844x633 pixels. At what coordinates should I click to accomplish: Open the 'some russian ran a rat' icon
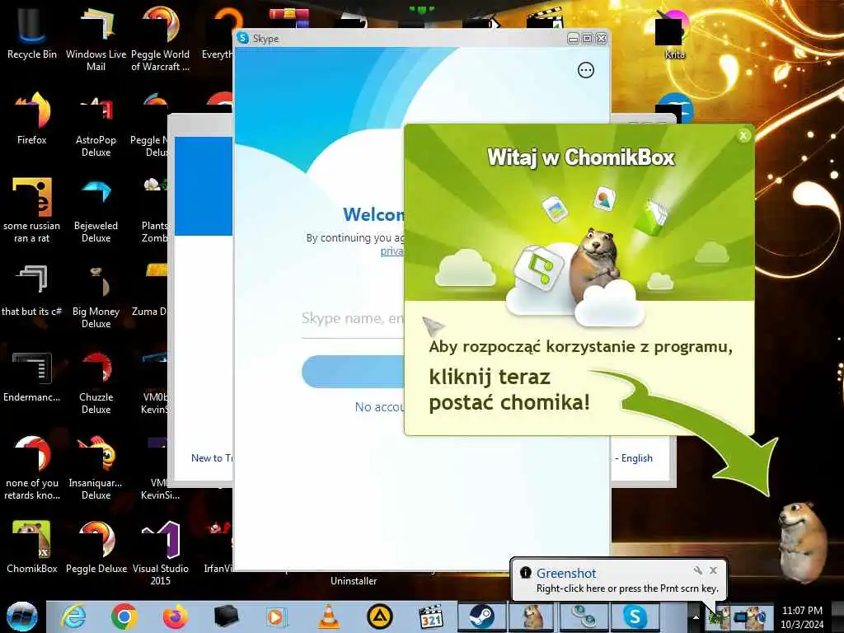(32, 210)
